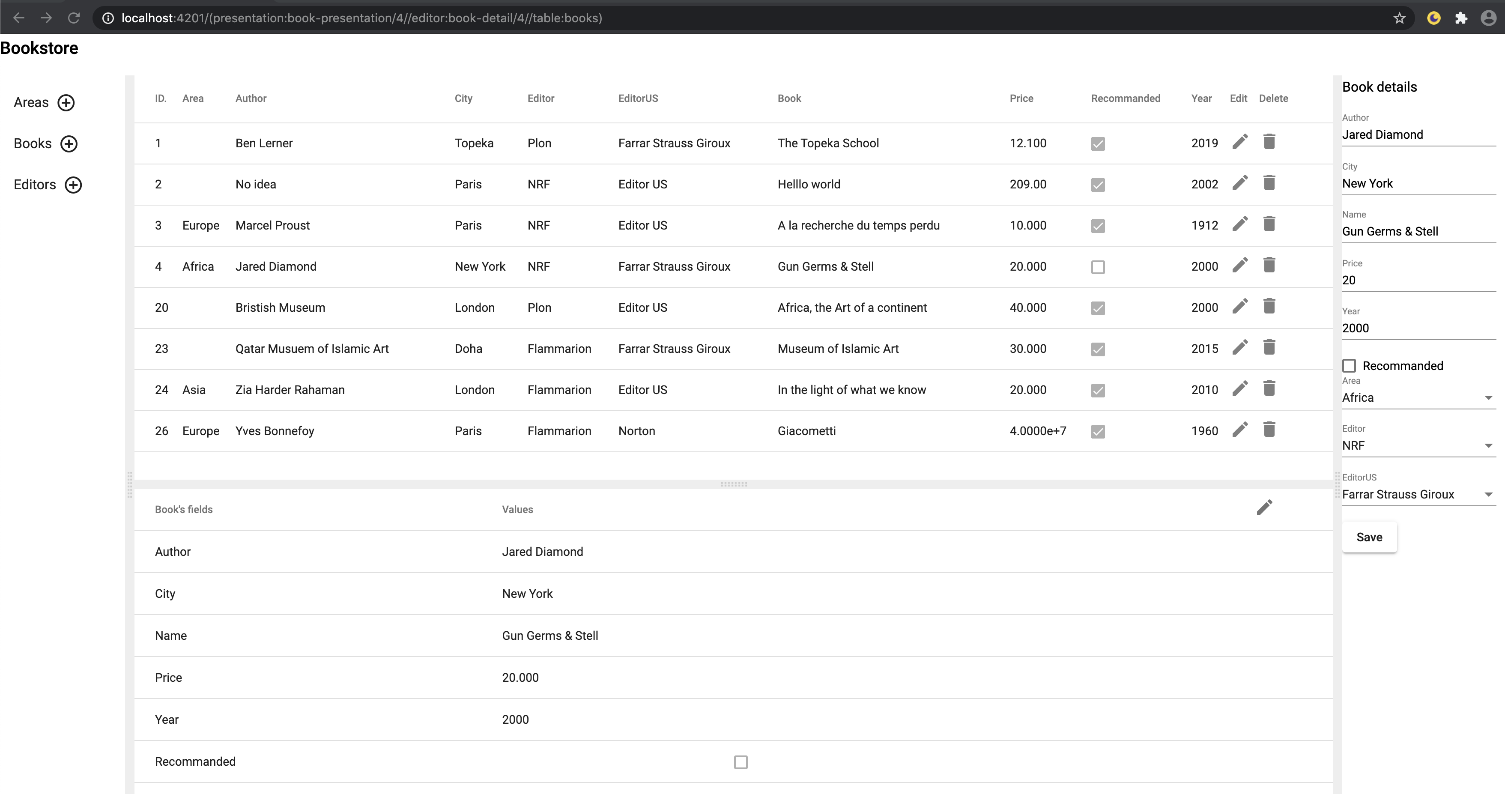Bookmark page with the star icon

click(1399, 18)
